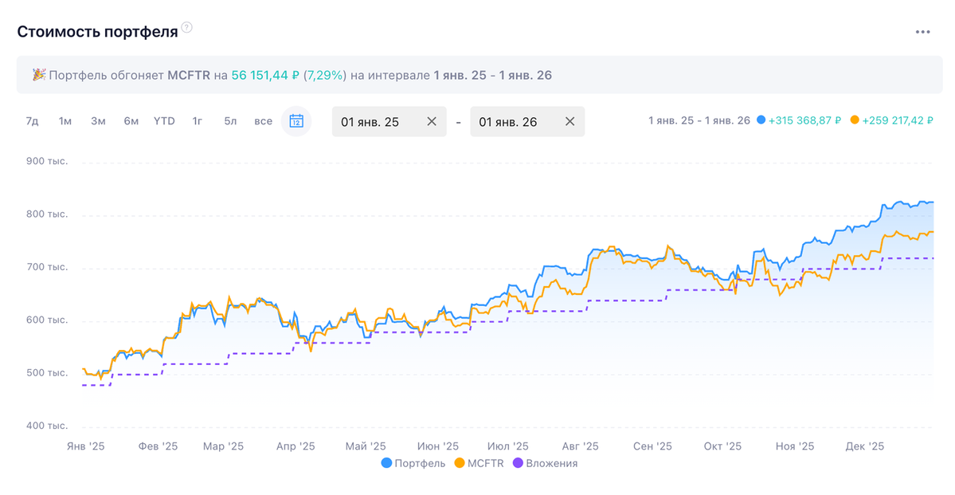Select the 7д period

point(32,121)
